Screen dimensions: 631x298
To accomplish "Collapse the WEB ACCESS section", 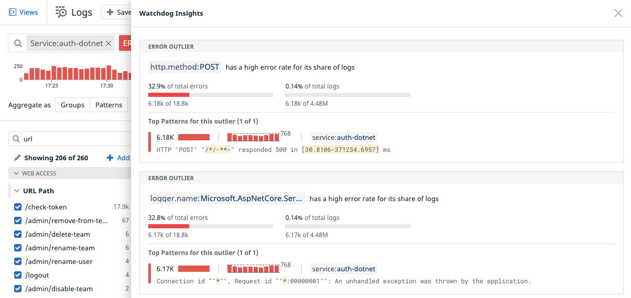I will pyautogui.click(x=15, y=173).
